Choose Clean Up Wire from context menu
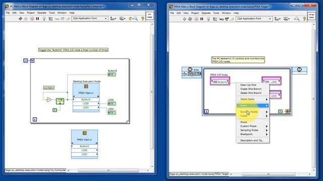The height and width of the screenshot is (181, 323). point(253,85)
